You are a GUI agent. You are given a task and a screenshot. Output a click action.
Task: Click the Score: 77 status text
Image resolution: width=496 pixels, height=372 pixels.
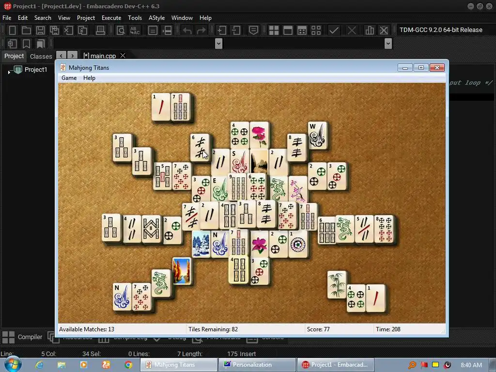(318, 329)
